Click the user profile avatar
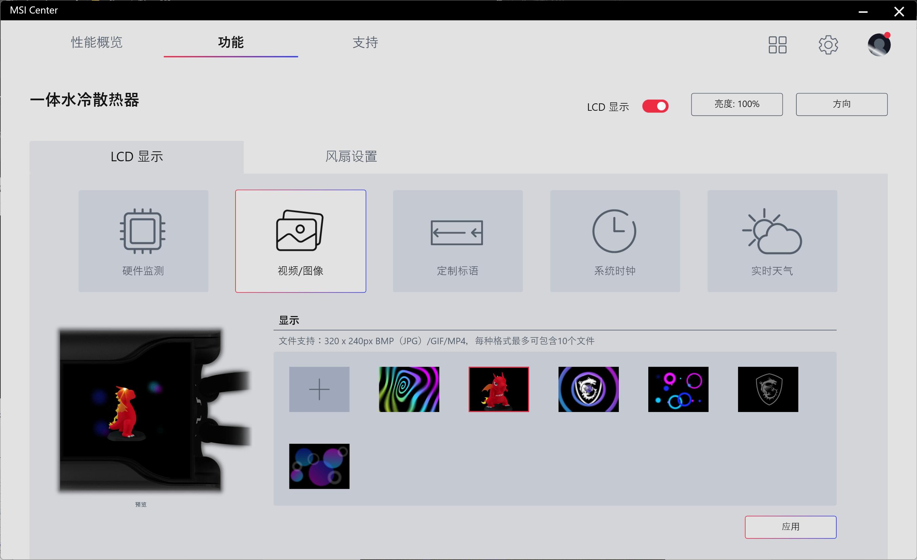The width and height of the screenshot is (917, 560). pyautogui.click(x=879, y=44)
